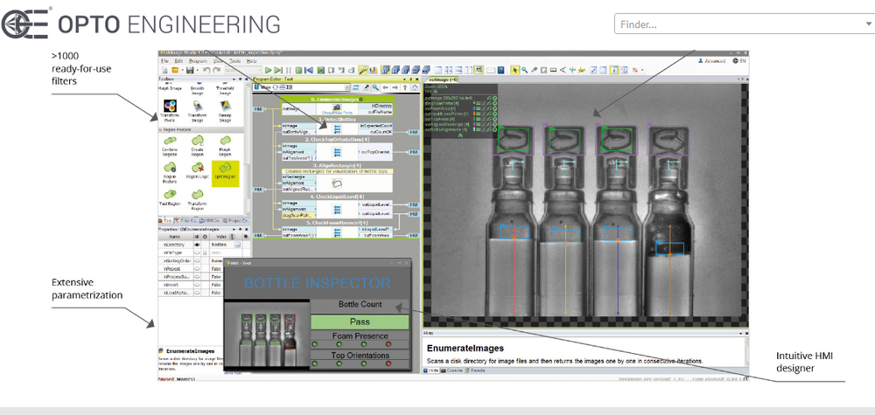The height and width of the screenshot is (415, 875).
Task: Click the red Foam Presence indicator light
Action: pyautogui.click(x=388, y=345)
